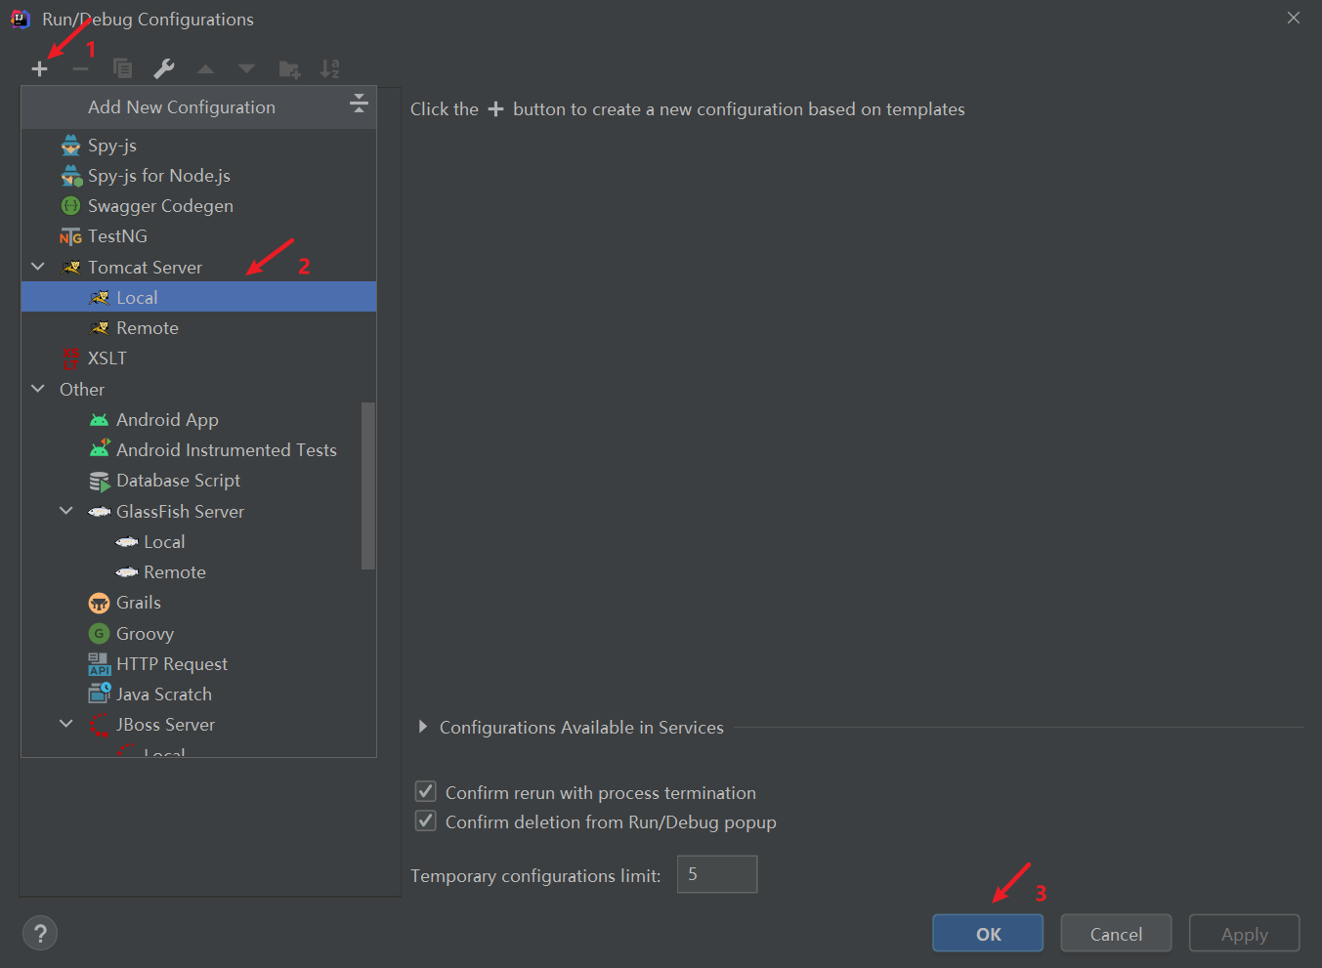This screenshot has height=968, width=1322.
Task: Click the Copy Configuration toolbar icon
Action: pyautogui.click(x=122, y=68)
